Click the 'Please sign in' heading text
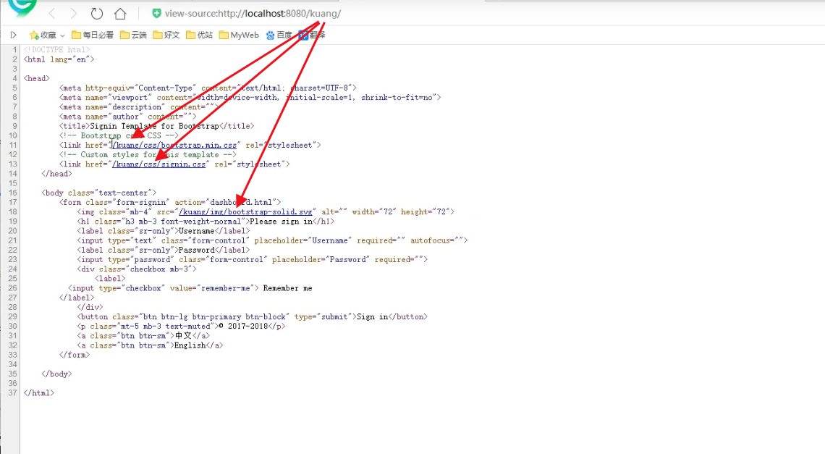 [x=281, y=221]
